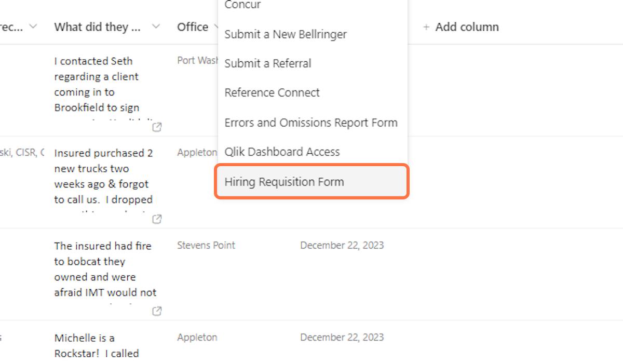
Task: Click the Appleton cell beside the trucks entry
Action: point(196,153)
